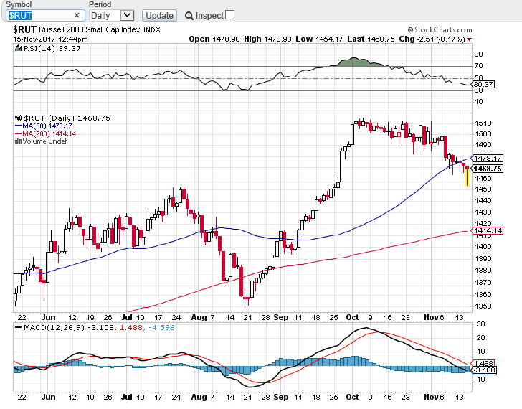Click the 'Sep' label on price chart axis
This screenshot has height=409, width=522.
coord(280,317)
